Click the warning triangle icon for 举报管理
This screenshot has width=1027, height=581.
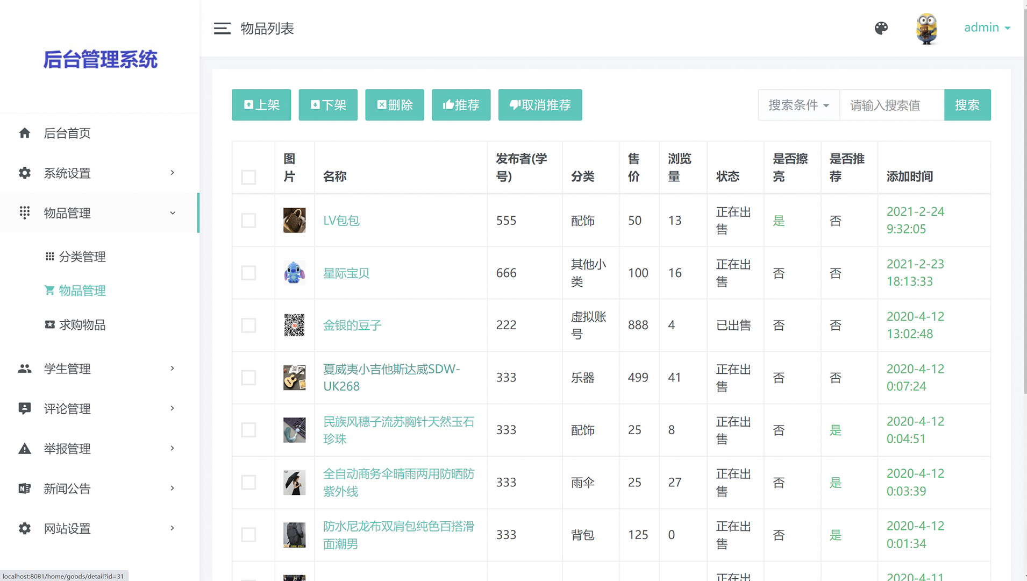[25, 449]
